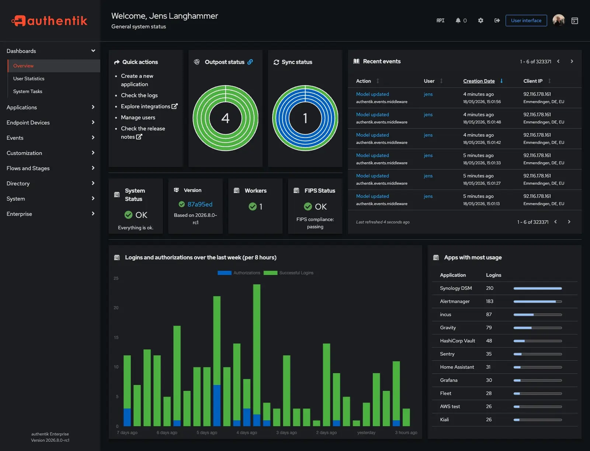
Task: Open User Statistics dashboard
Action: 54,79
